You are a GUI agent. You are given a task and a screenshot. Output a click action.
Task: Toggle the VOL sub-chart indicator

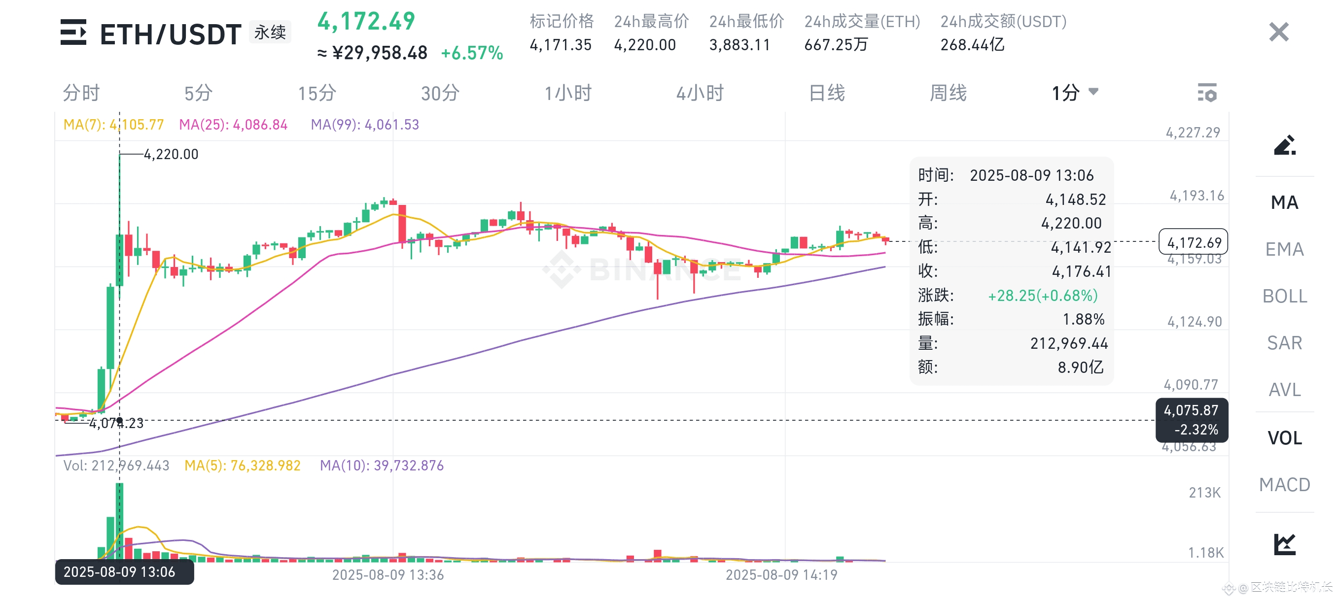[x=1285, y=437]
